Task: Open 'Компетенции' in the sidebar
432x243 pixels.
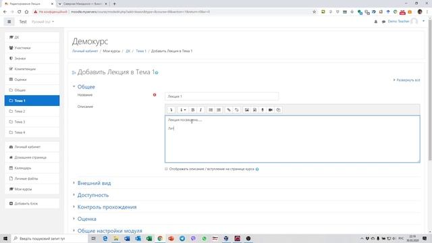Action: pyautogui.click(x=32, y=69)
